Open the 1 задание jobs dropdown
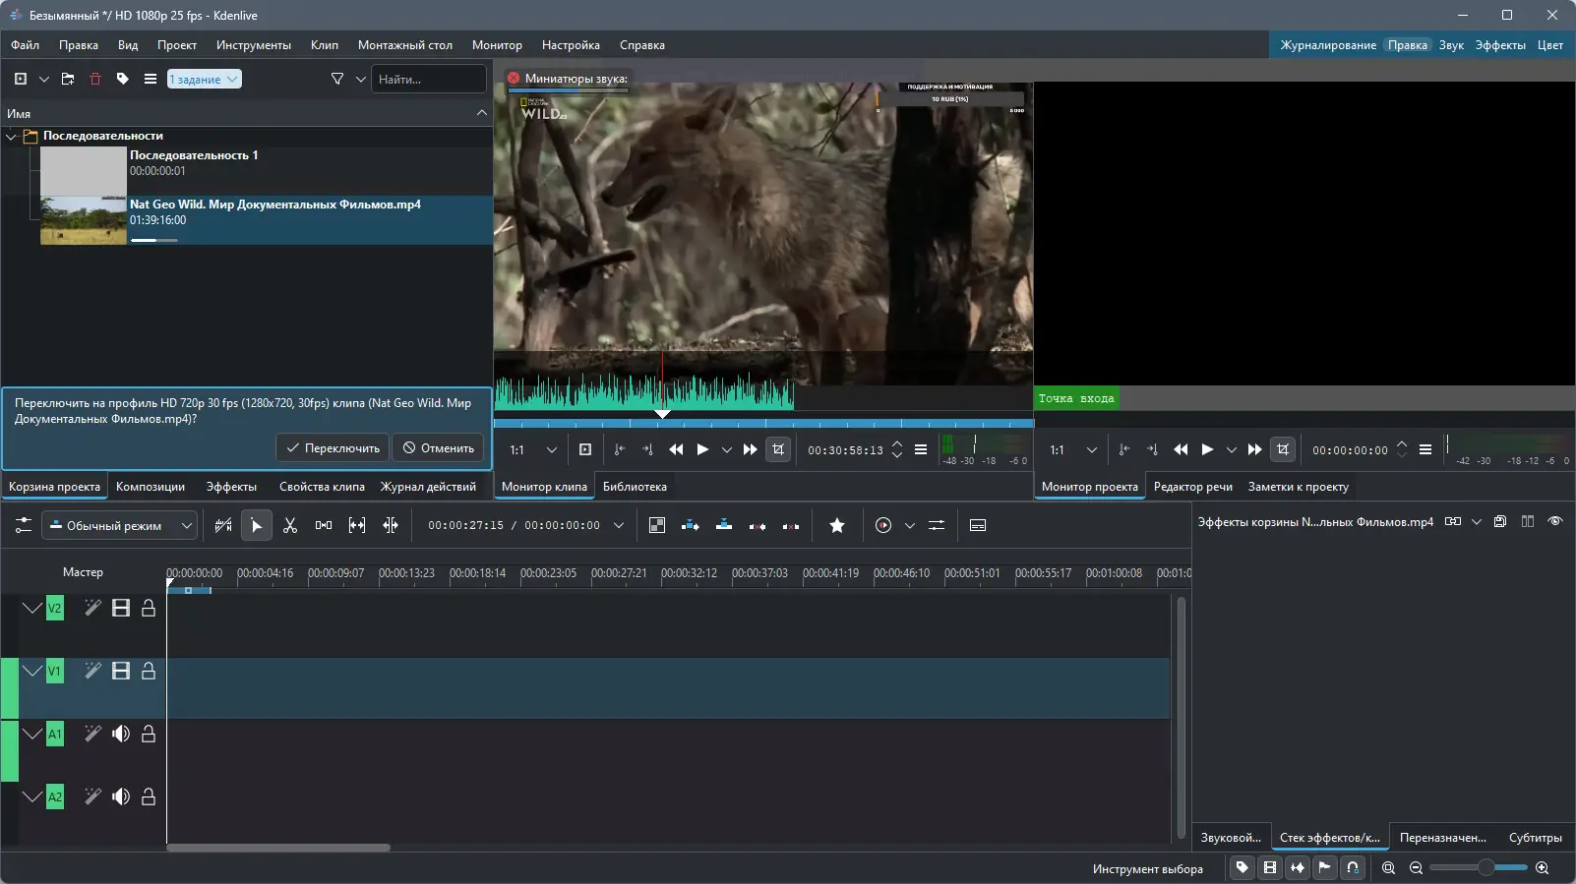1576x884 pixels. 204,79
